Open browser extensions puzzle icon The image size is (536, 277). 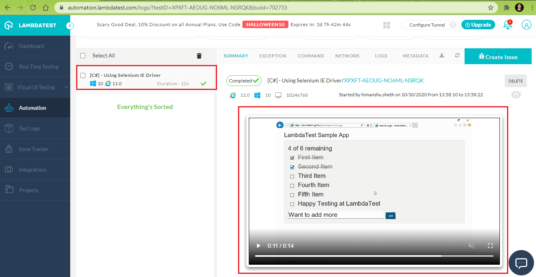[506, 7]
